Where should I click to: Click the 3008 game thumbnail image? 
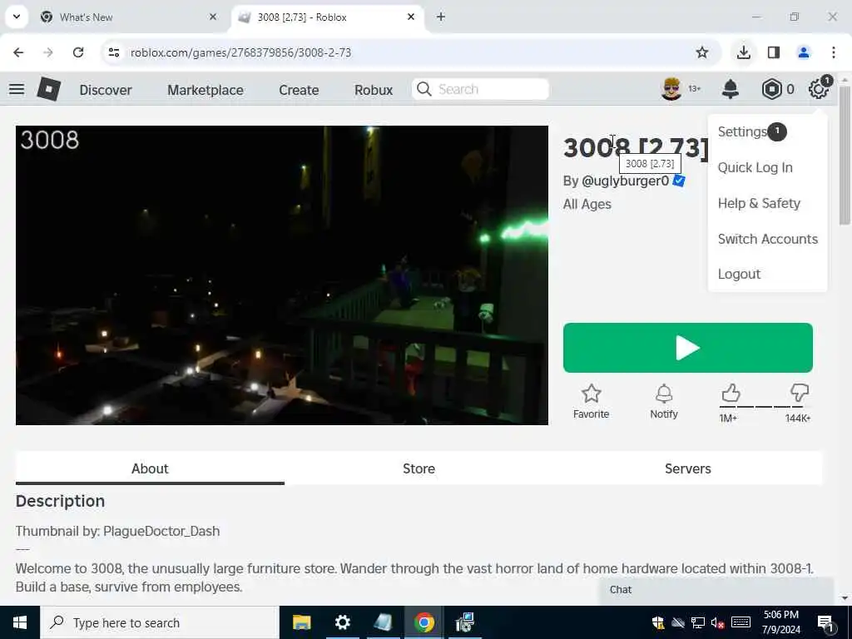coord(282,275)
